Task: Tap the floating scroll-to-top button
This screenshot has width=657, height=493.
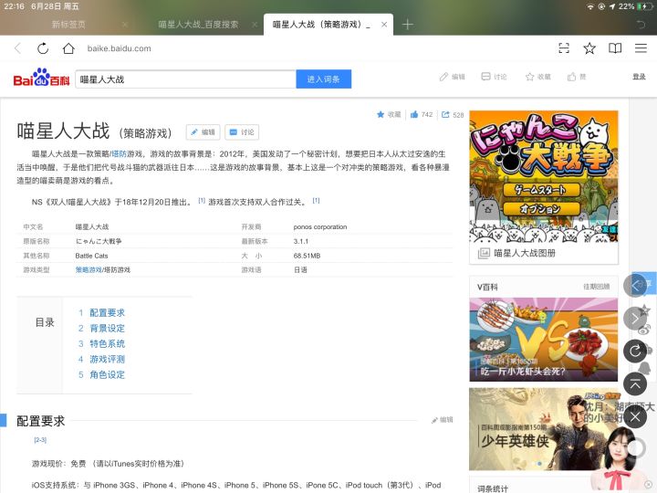Action: pyautogui.click(x=635, y=384)
